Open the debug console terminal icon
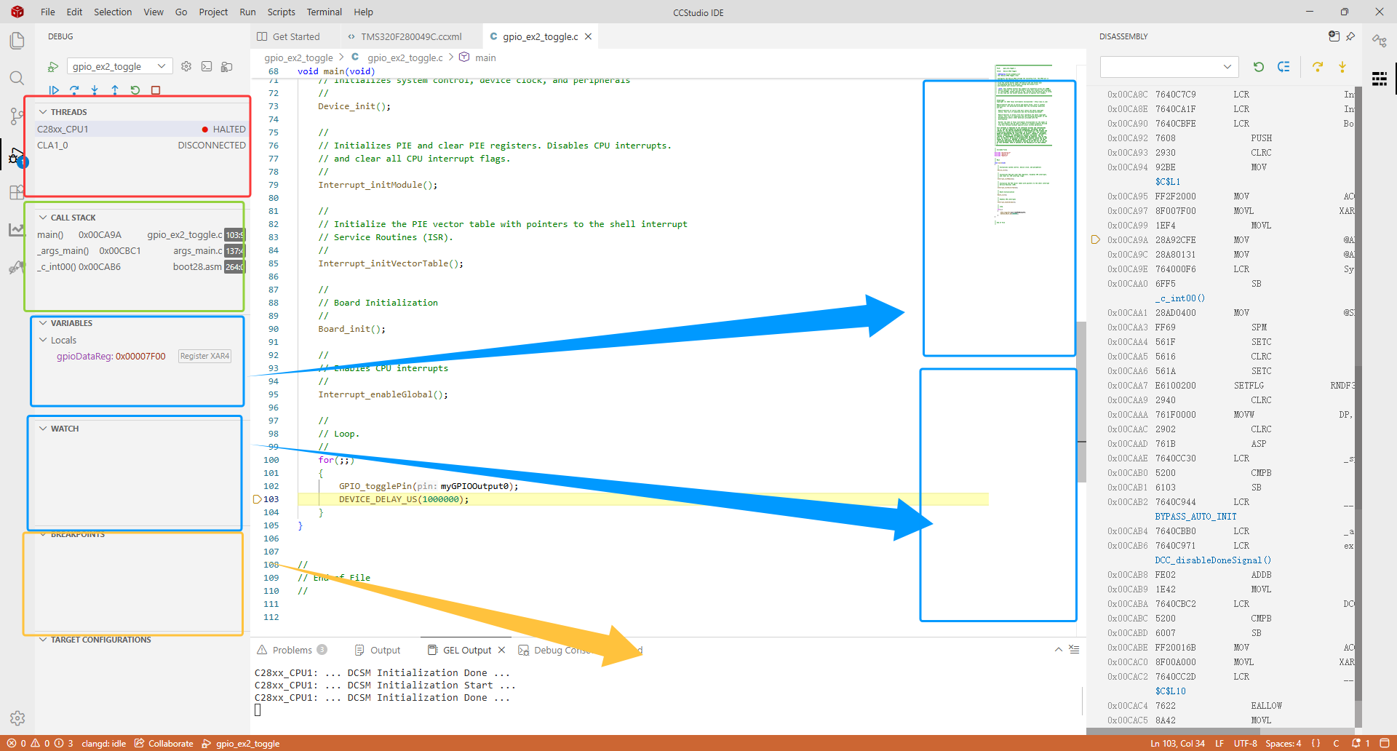The image size is (1397, 751). tap(207, 66)
